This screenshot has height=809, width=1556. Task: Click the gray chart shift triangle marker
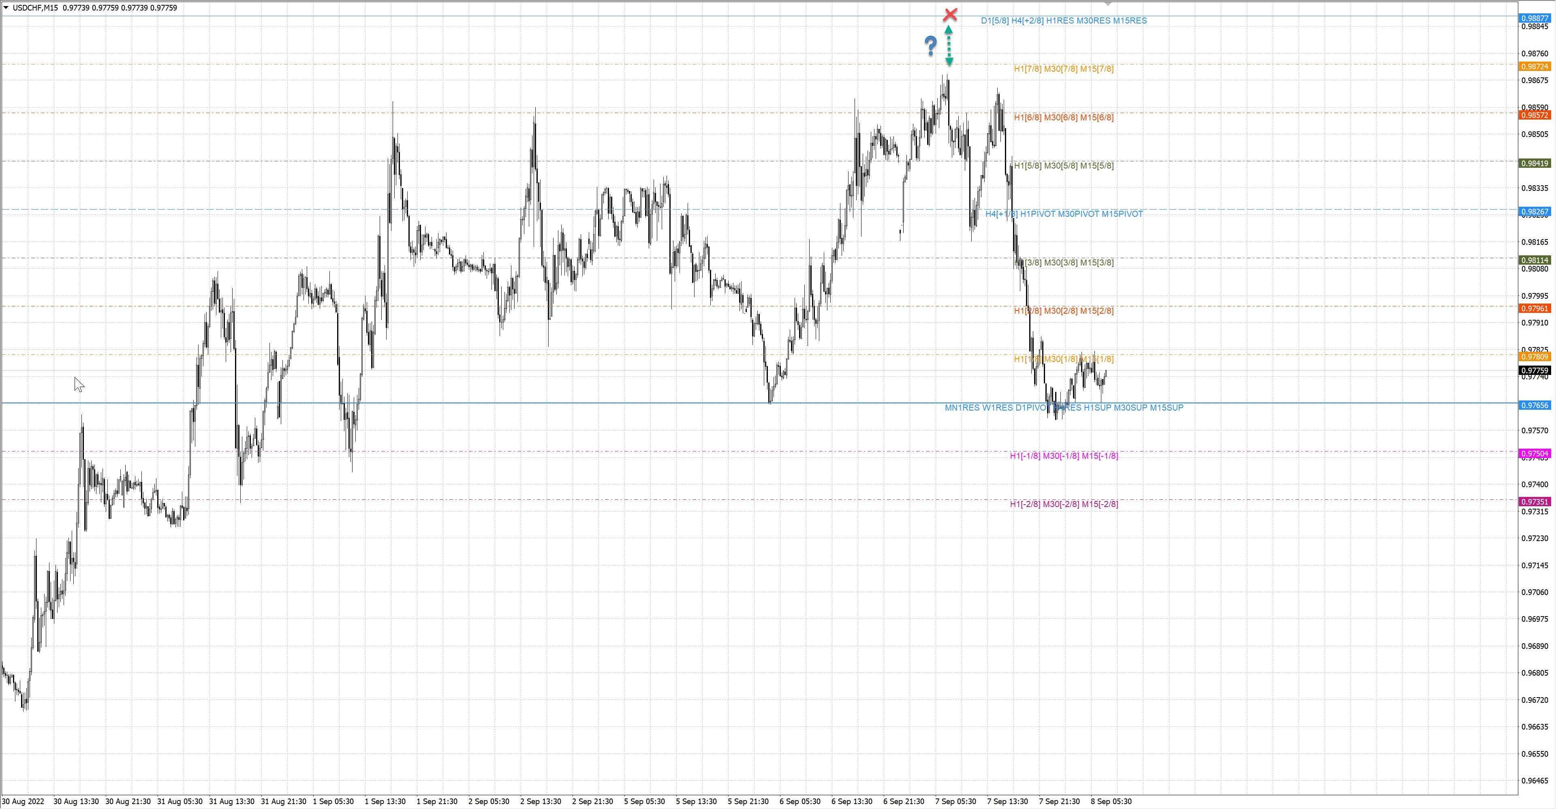pos(1108,4)
